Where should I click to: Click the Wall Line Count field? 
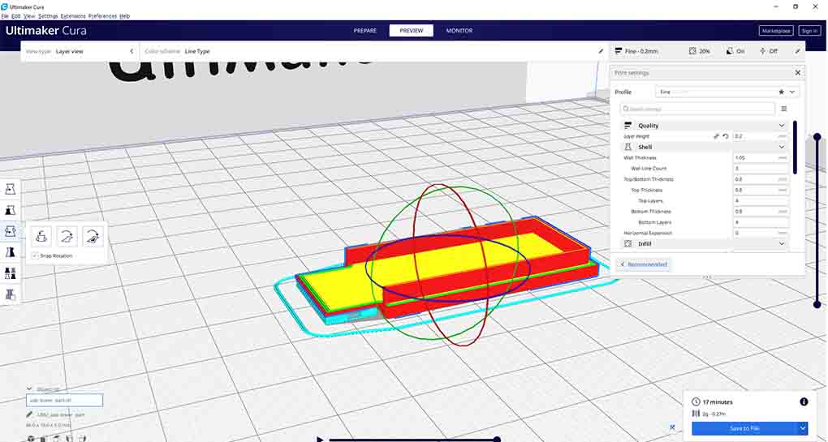click(761, 168)
